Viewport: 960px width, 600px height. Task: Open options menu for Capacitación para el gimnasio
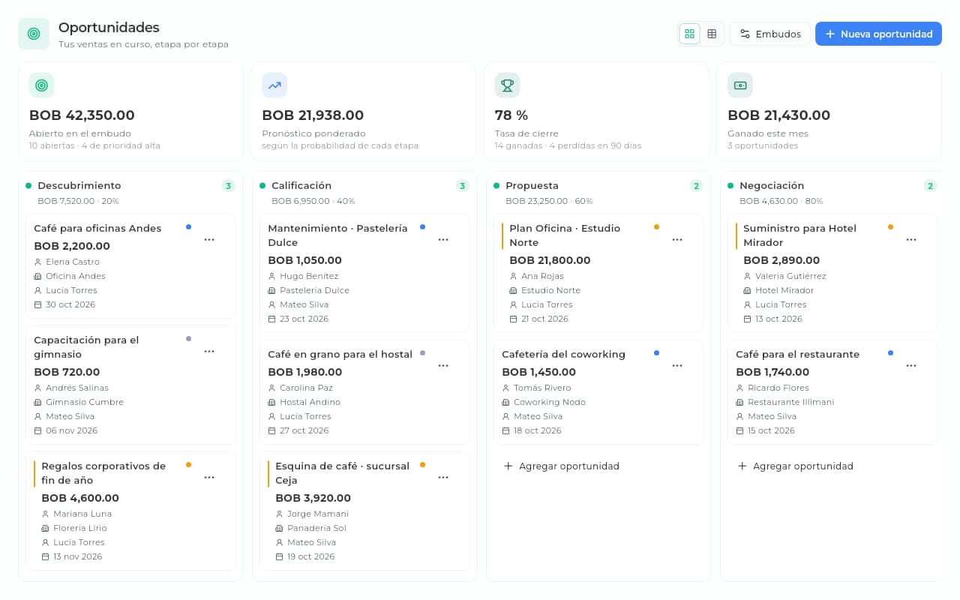(209, 351)
